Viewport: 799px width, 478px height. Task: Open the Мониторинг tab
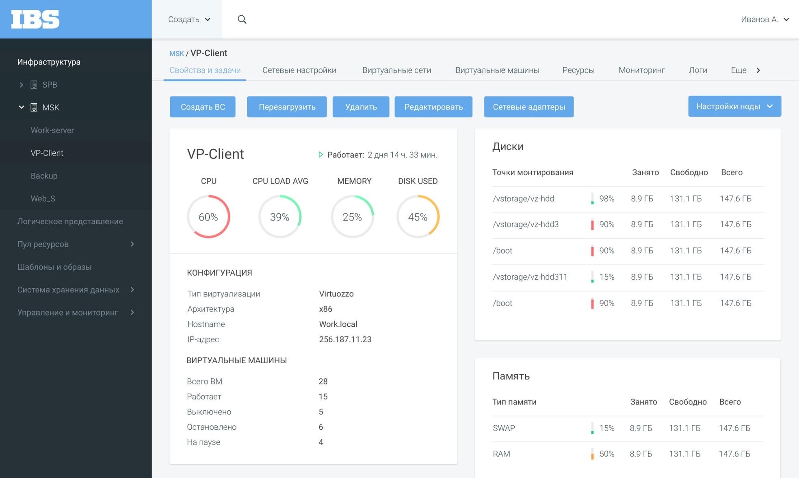pos(641,70)
